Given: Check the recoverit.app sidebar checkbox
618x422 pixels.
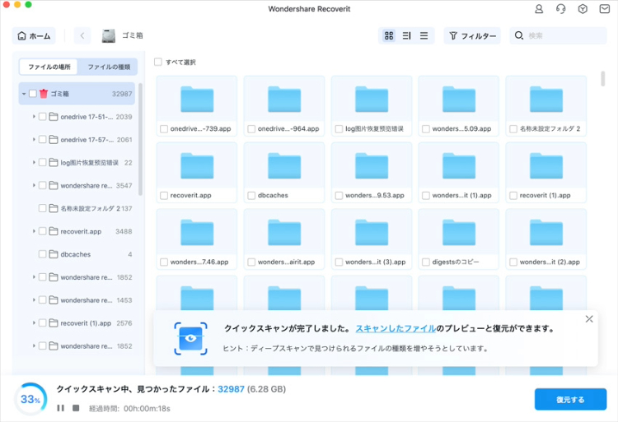Looking at the screenshot, I should point(42,231).
